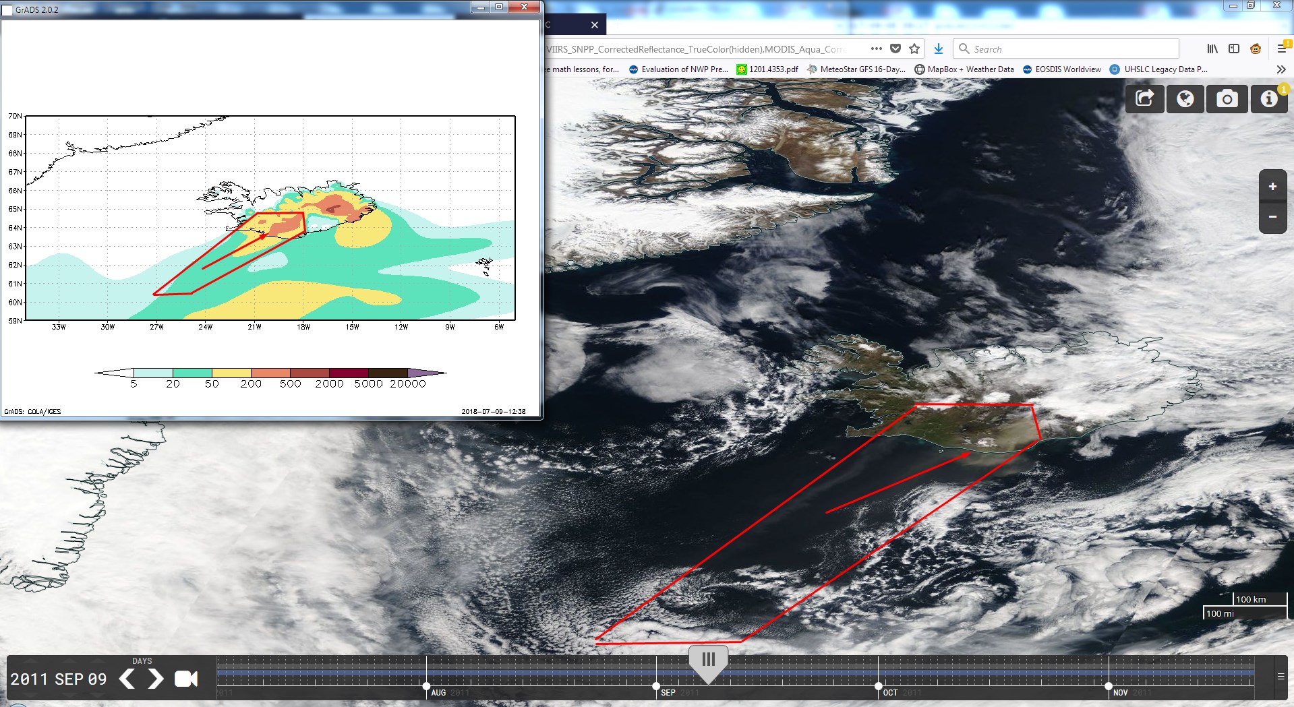Open 'MeteoStar GFS 16-Day...' bookmark
This screenshot has height=707, width=1294.
pos(856,69)
